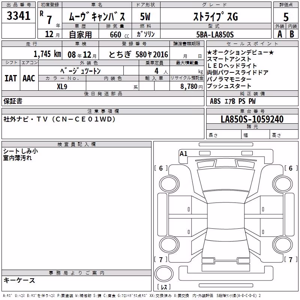This screenshot has width=300, height=300.
Task: Click LEDヘッドライト sales point
Action: (232, 66)
